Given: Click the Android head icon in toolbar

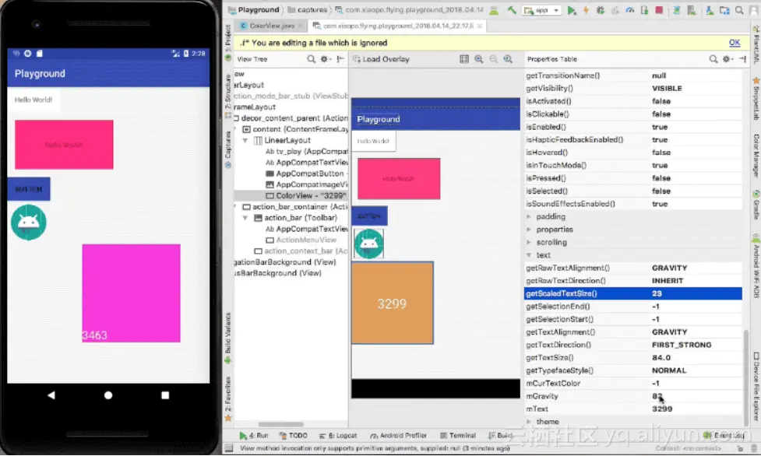Looking at the screenshot, I should point(494,10).
